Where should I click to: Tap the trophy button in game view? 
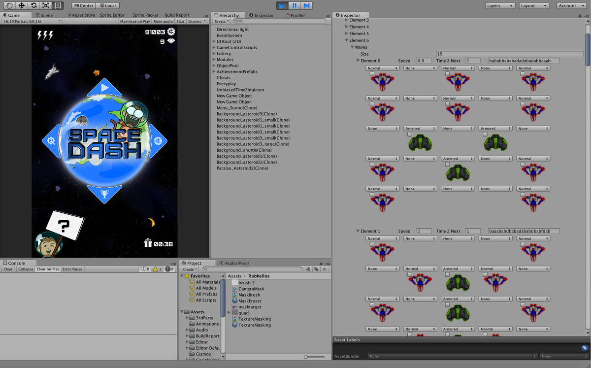click(104, 194)
